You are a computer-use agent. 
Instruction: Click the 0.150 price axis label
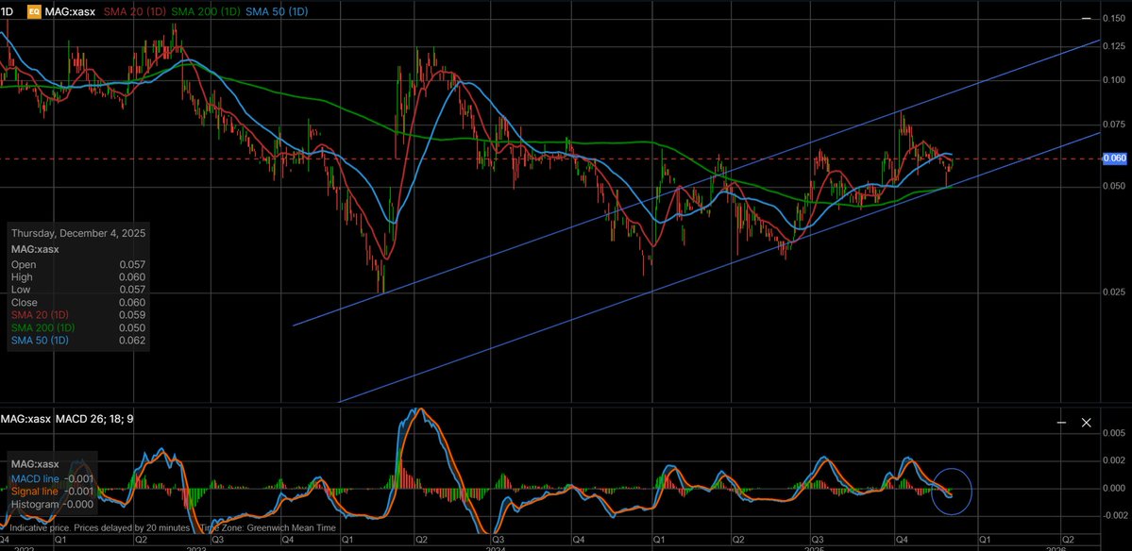(1116, 19)
